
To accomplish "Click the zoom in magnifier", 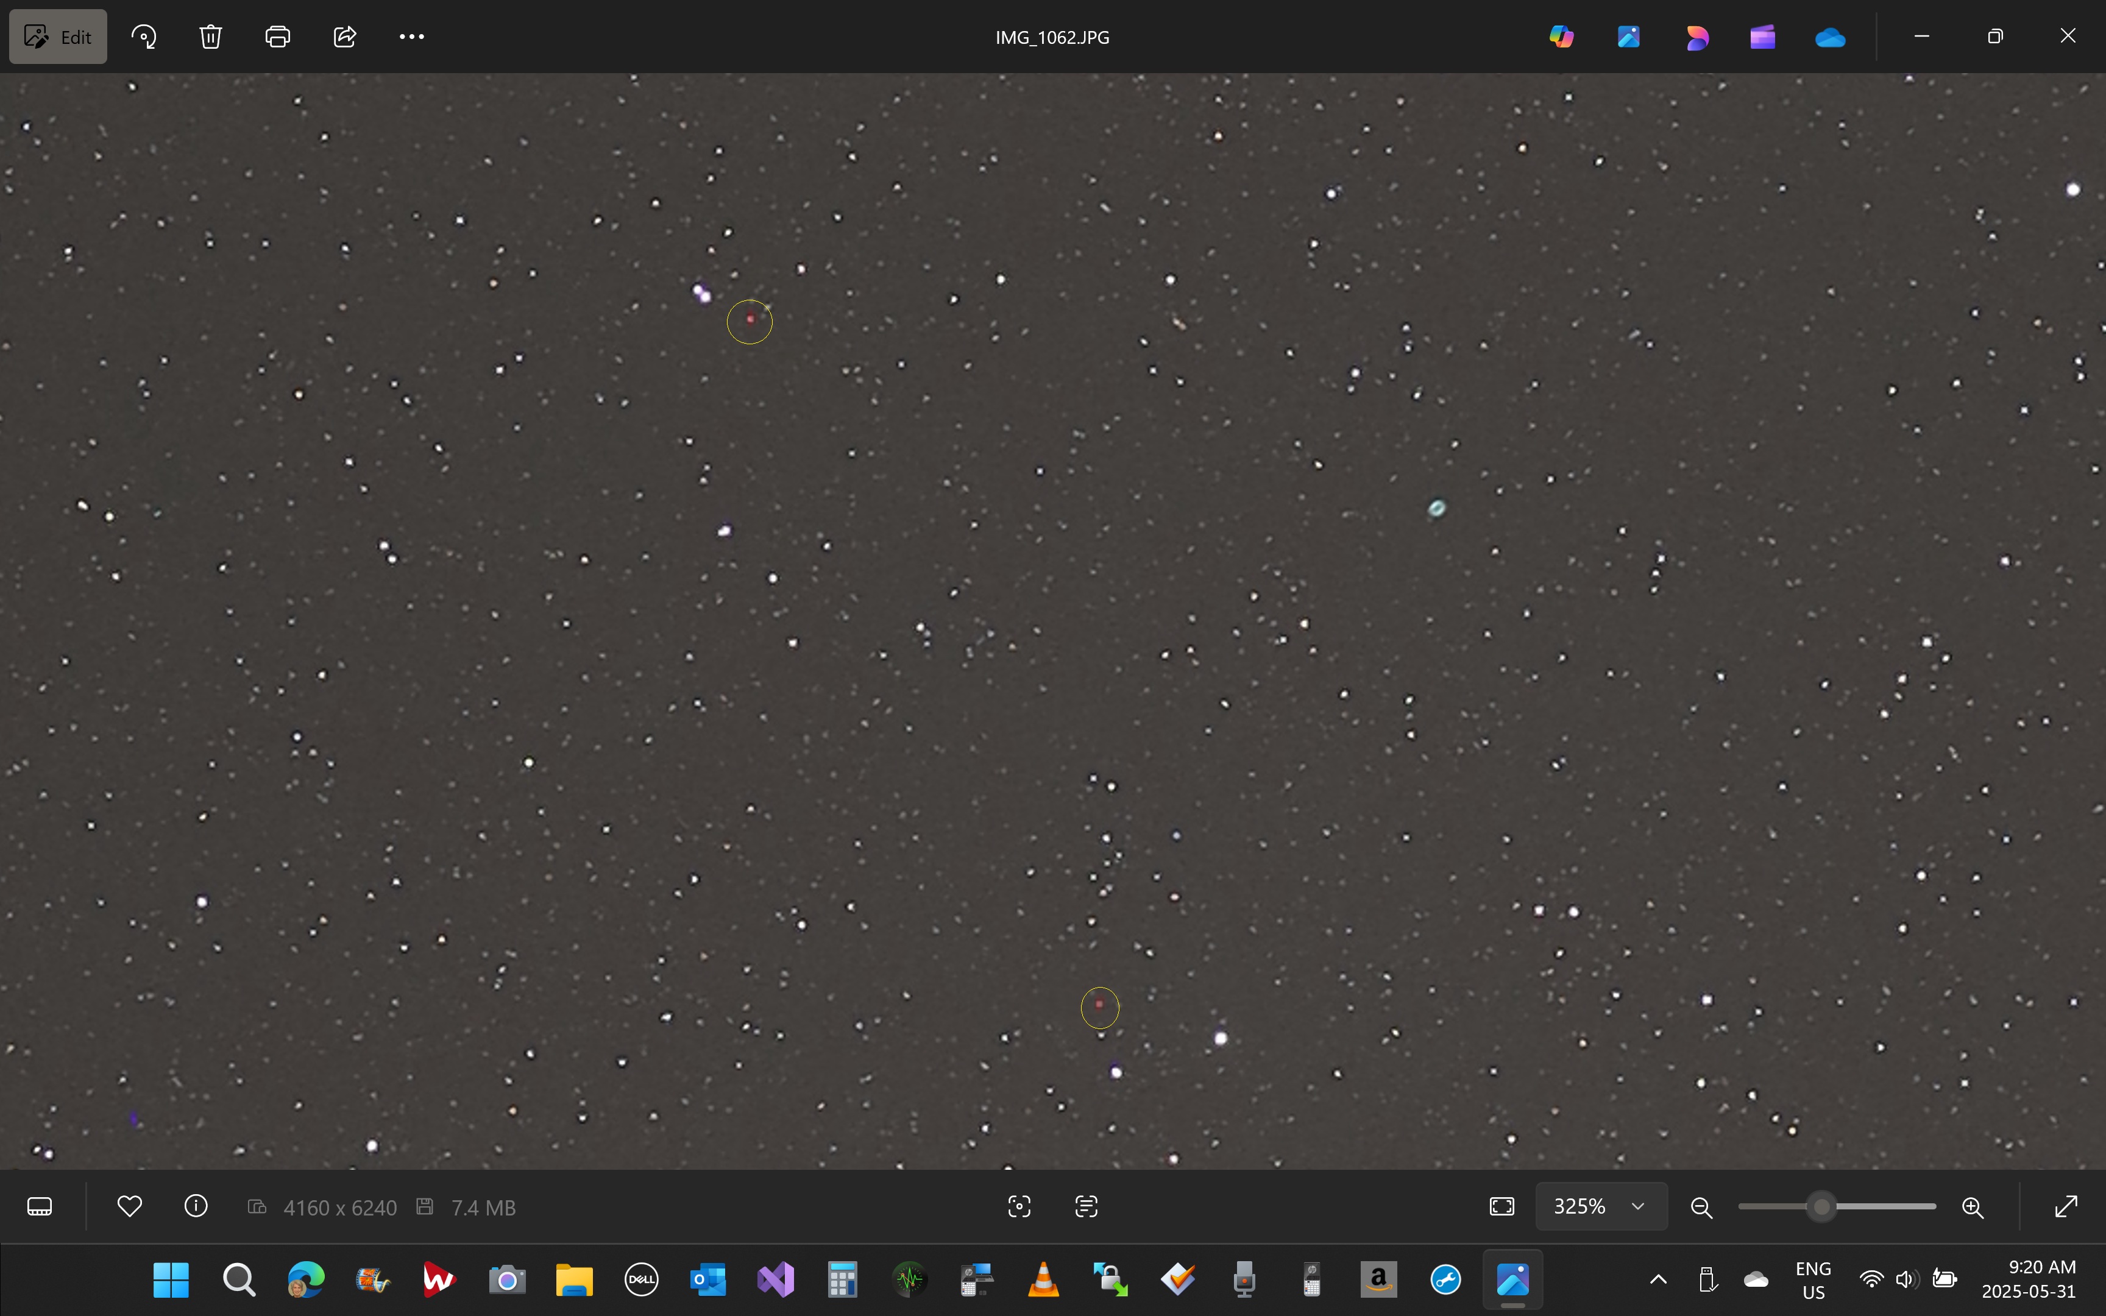I will point(1973,1207).
